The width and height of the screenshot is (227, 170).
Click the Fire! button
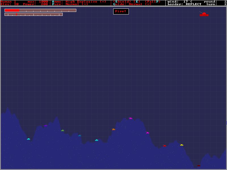tap(121, 11)
